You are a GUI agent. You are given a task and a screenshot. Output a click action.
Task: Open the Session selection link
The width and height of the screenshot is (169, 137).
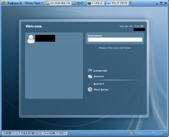pos(99,76)
